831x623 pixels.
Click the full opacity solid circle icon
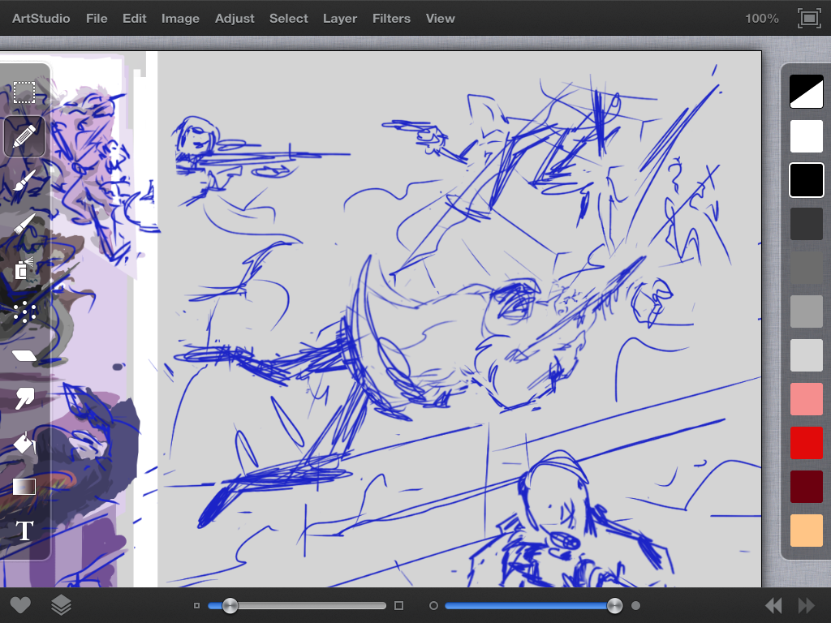click(636, 605)
